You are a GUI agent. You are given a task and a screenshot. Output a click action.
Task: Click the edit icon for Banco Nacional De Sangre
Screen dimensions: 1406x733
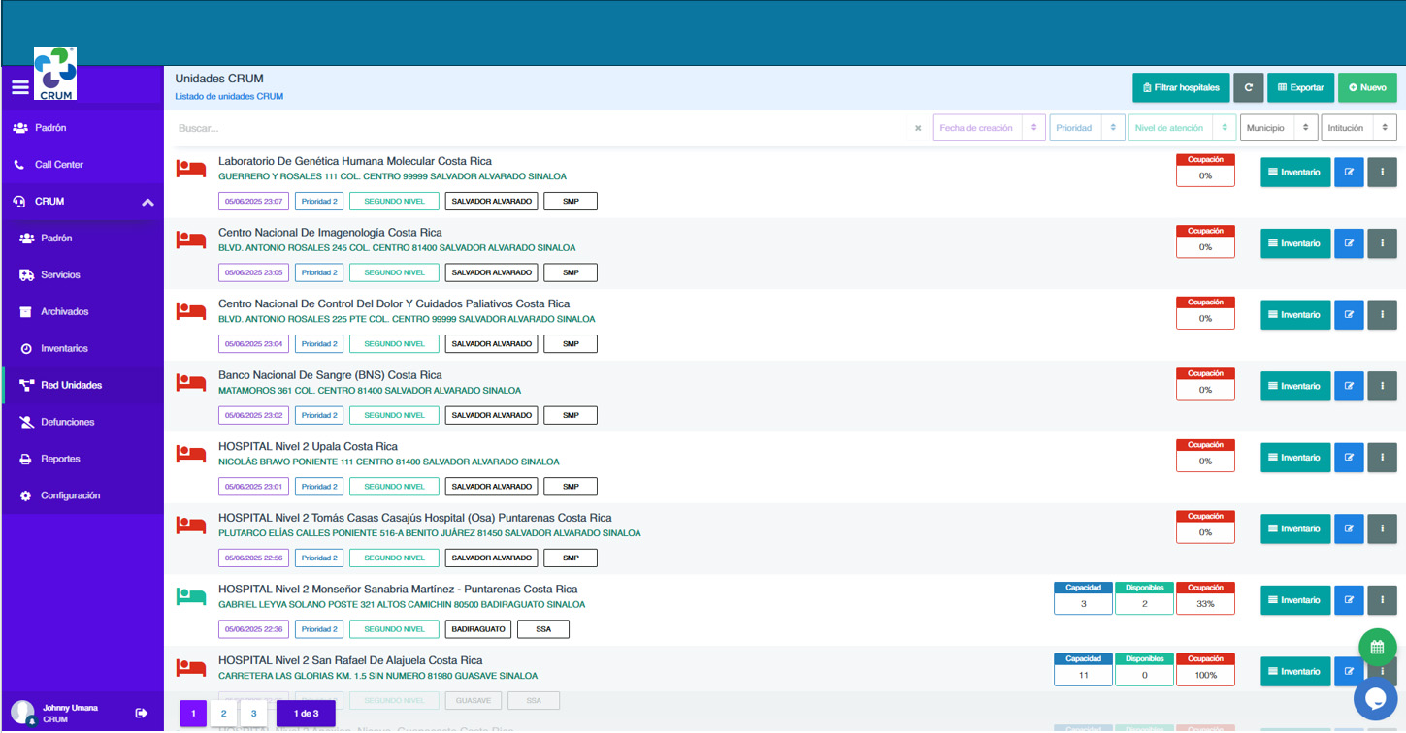pos(1348,386)
